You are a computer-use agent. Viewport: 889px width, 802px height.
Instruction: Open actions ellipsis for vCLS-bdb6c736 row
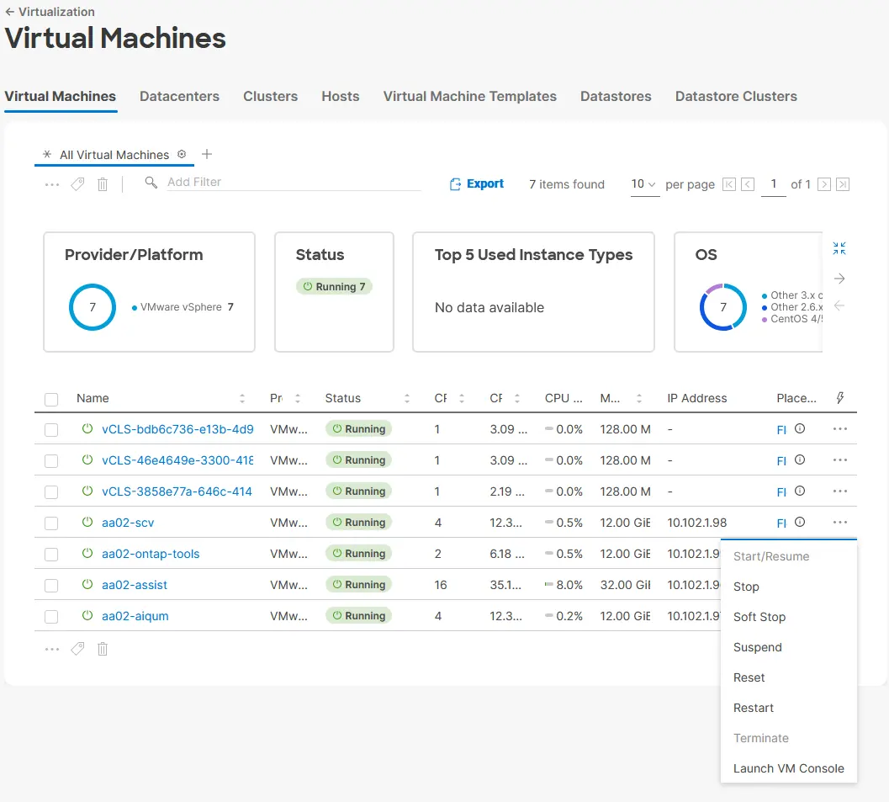pyautogui.click(x=839, y=429)
